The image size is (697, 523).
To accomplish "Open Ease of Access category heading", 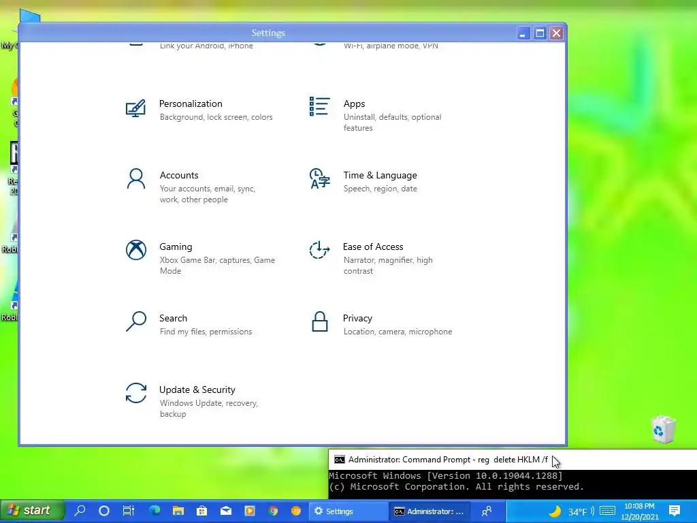I will click(x=373, y=247).
